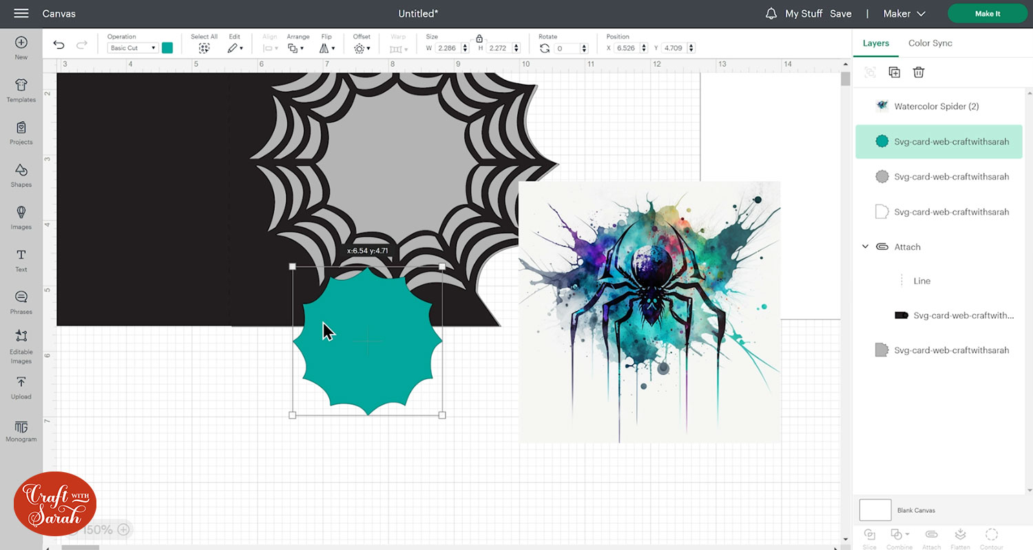Open the Combine dropdown arrow
Screen dimensions: 1033x550
pyautogui.click(x=906, y=533)
